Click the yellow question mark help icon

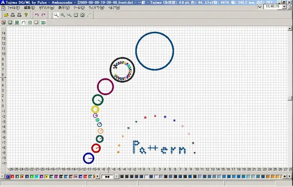(26, 15)
